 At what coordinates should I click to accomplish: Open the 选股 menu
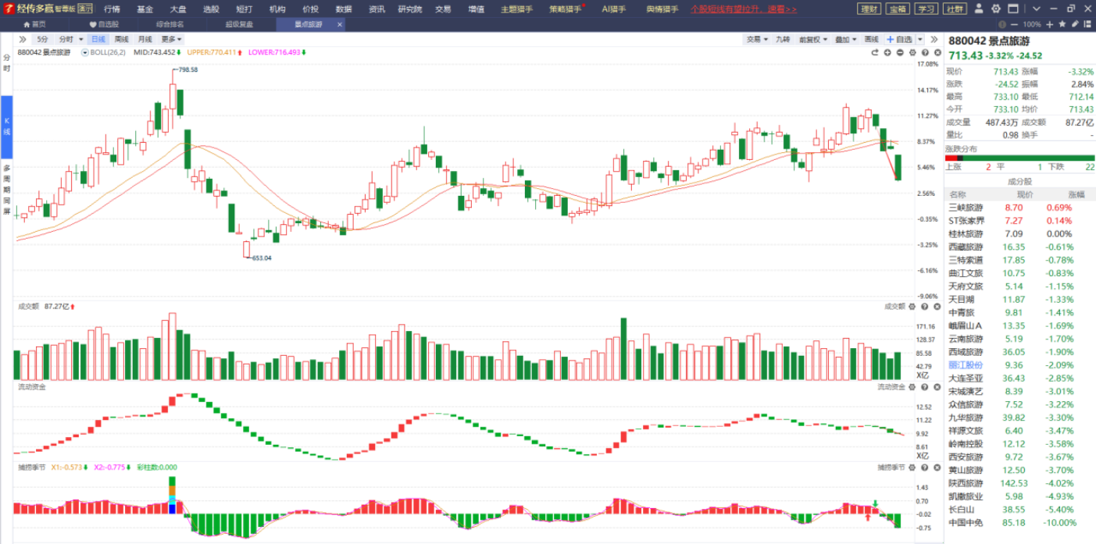[x=211, y=9]
